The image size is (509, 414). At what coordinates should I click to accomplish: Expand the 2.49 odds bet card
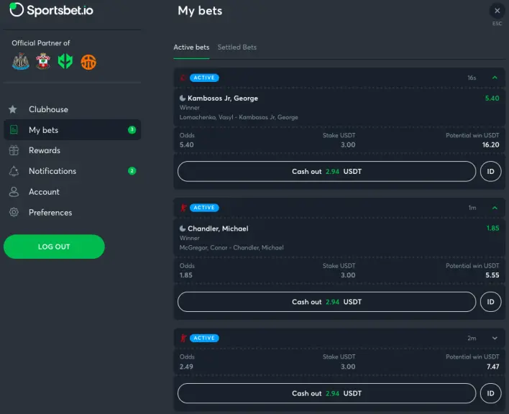(495, 338)
